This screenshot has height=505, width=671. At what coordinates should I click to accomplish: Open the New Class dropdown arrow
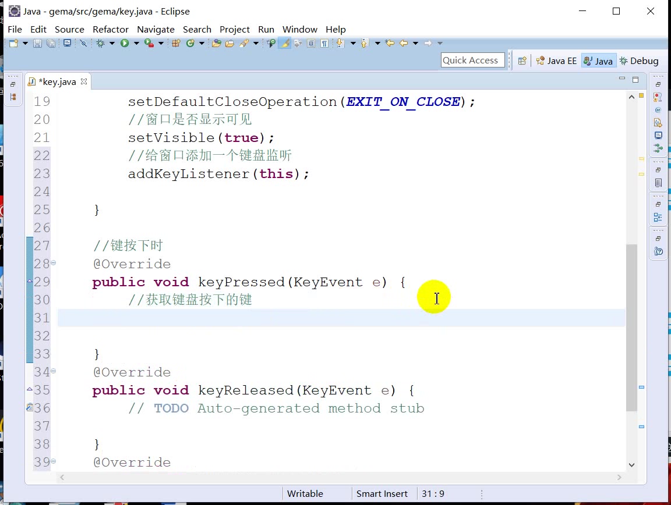[x=202, y=43]
